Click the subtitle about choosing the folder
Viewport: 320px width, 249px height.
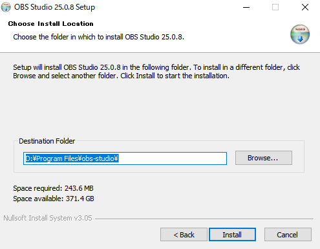99,37
